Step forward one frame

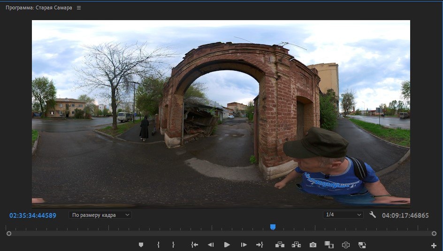[244, 245]
